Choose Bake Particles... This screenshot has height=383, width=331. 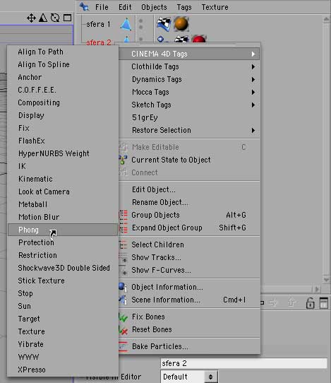189,346
